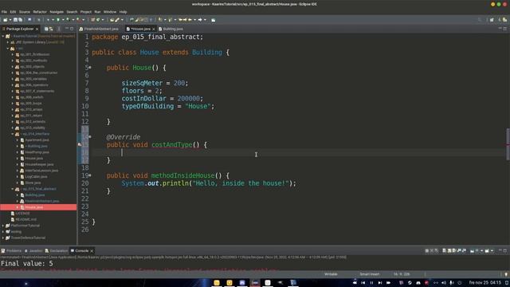510x287 pixels.
Task: Expand the PlatformerTutorial project
Action: [x=3, y=226]
